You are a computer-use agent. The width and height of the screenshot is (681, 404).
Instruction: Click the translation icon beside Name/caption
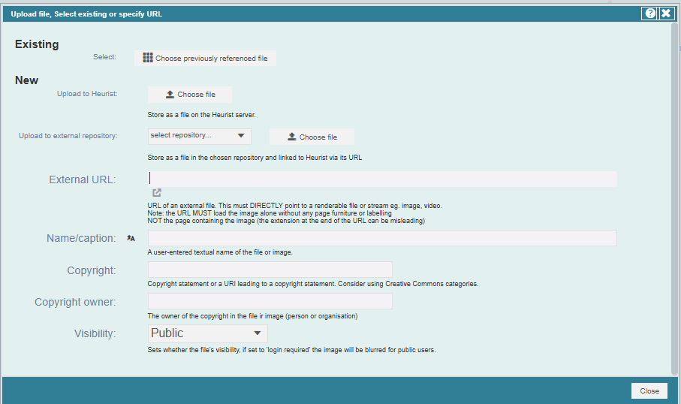(x=131, y=238)
